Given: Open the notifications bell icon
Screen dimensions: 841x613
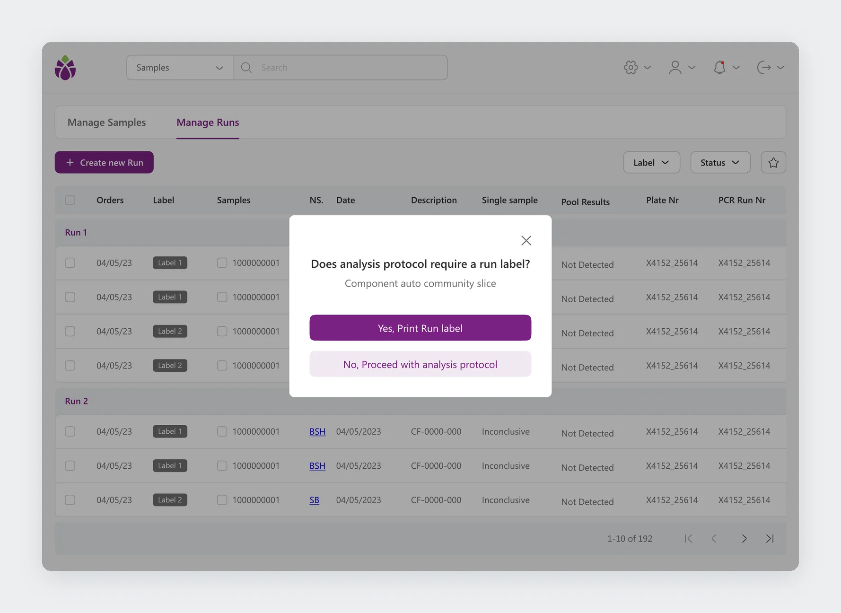Looking at the screenshot, I should pos(719,67).
